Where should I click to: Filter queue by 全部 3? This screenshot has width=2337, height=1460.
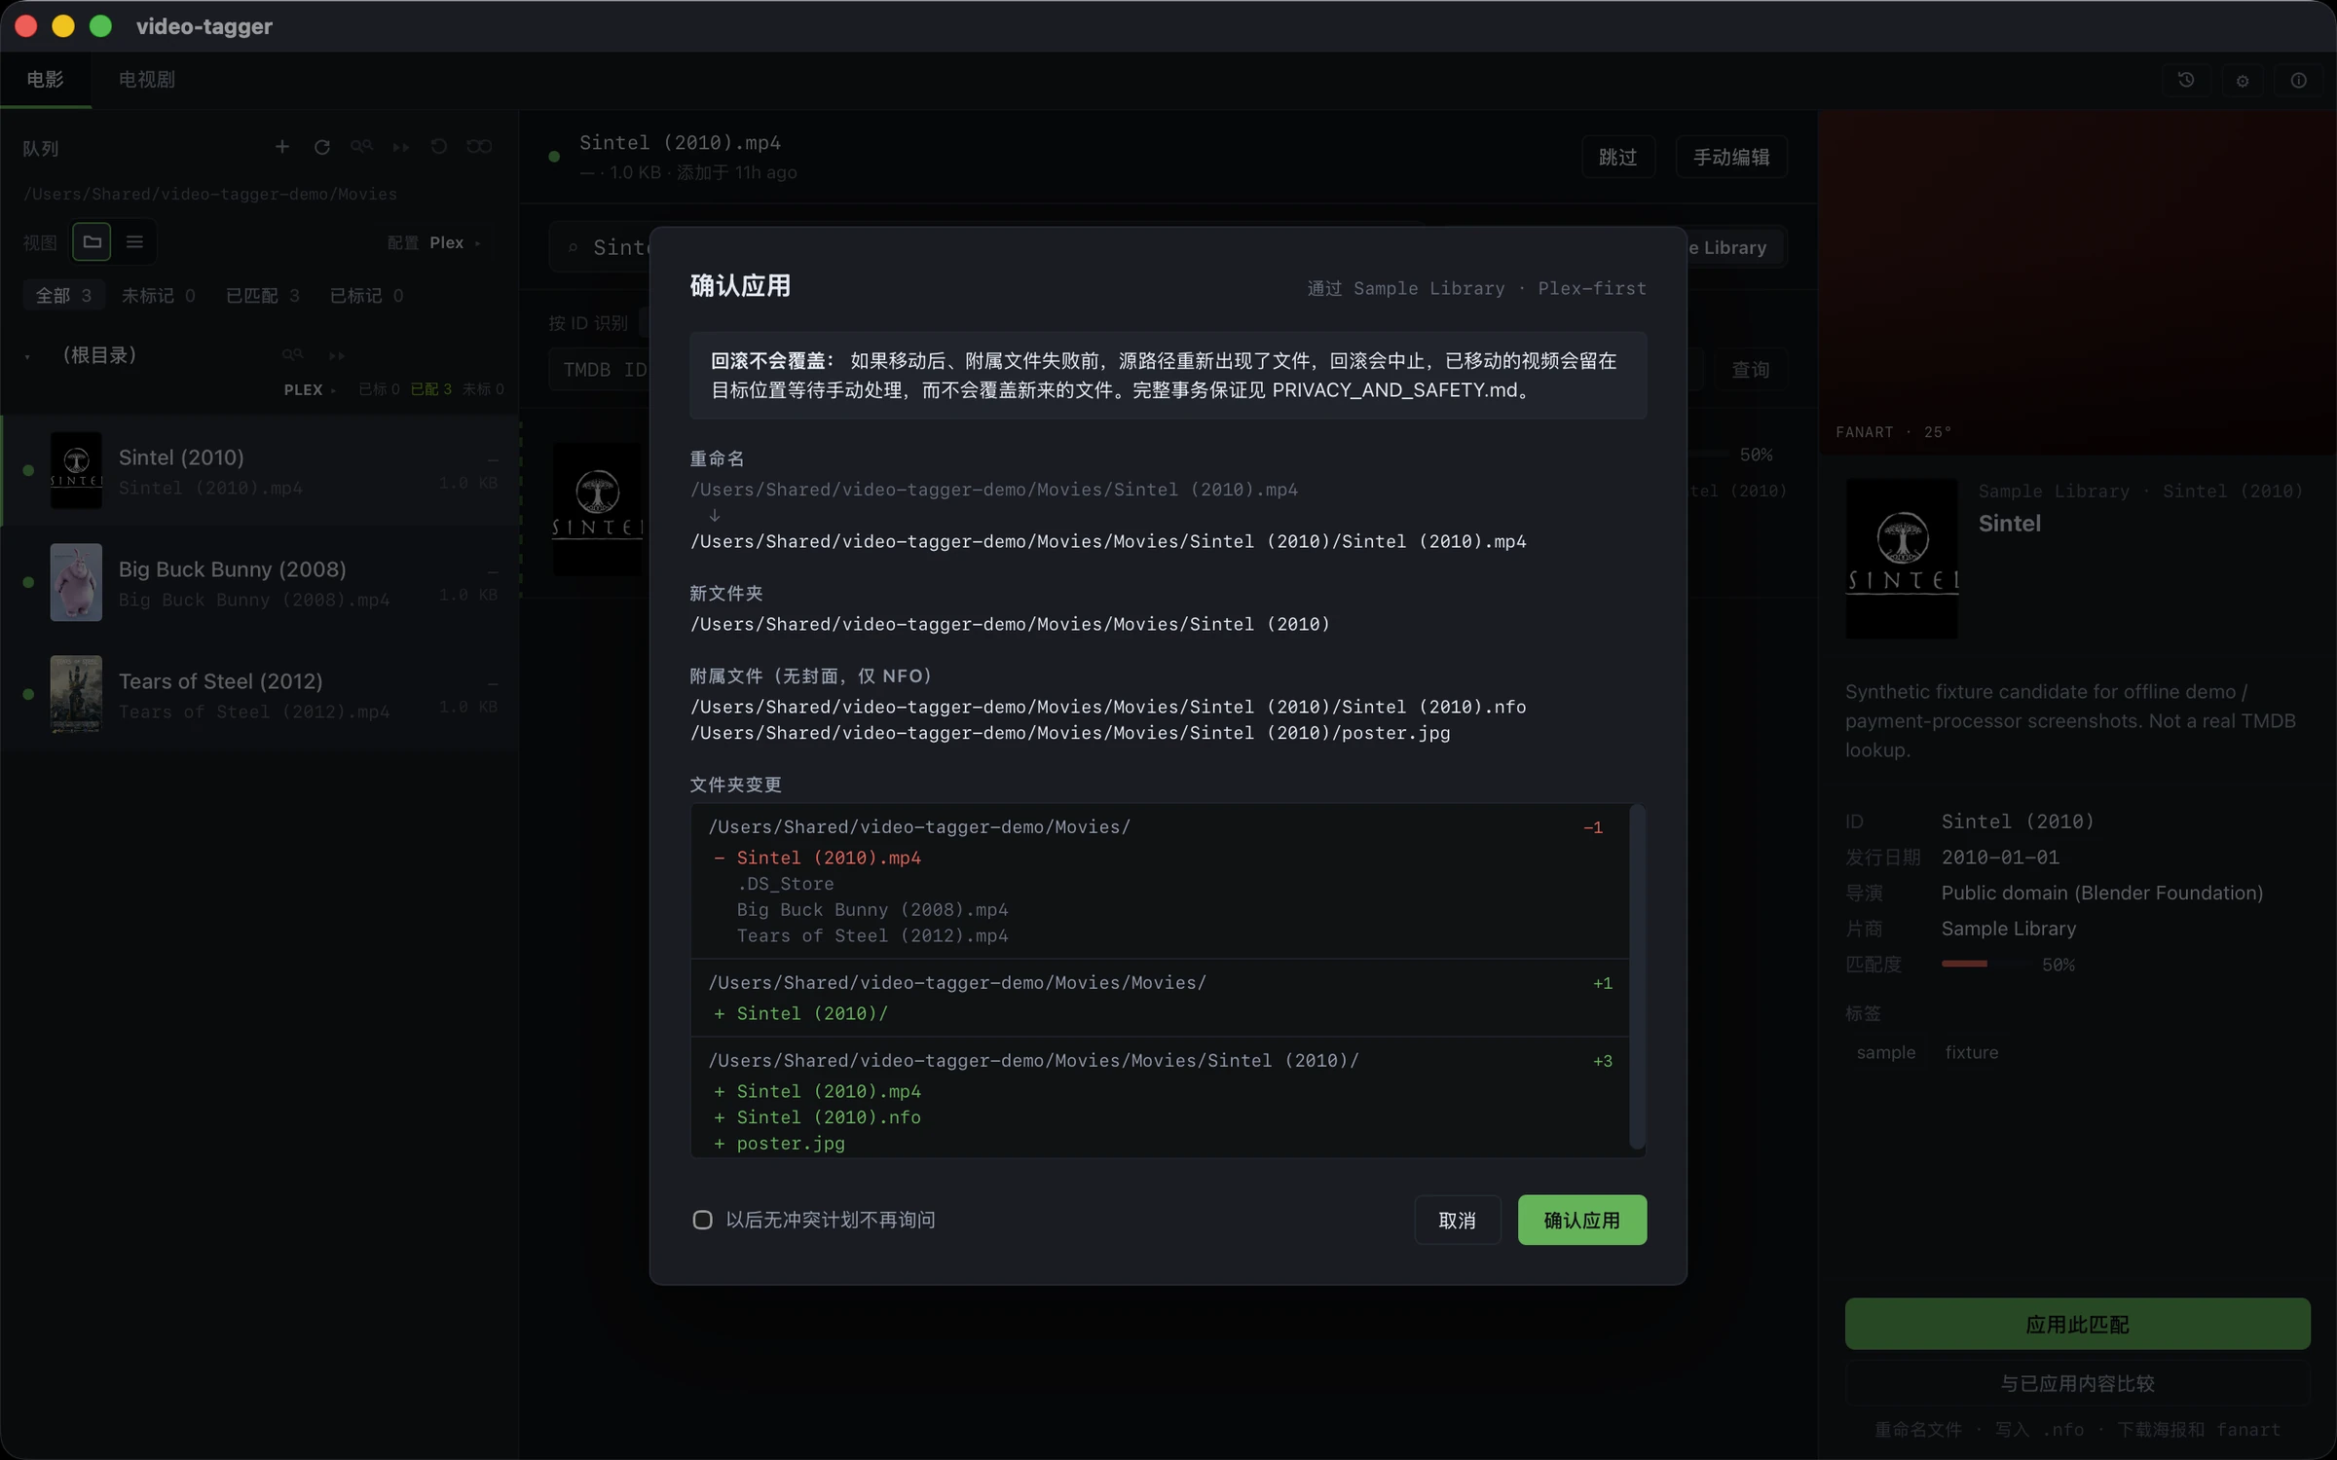point(63,296)
